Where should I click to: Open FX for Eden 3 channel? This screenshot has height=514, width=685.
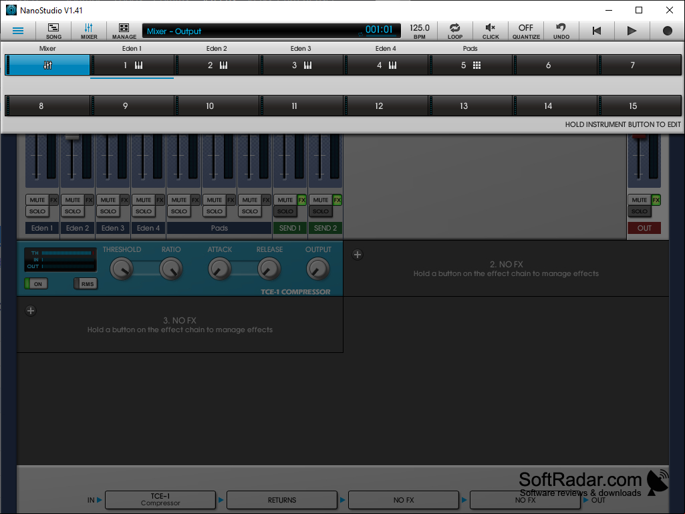pos(124,200)
